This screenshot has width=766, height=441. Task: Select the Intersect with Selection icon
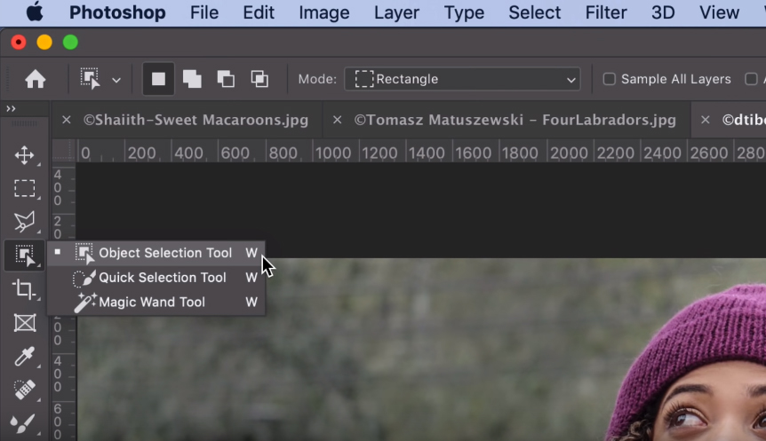(x=259, y=79)
